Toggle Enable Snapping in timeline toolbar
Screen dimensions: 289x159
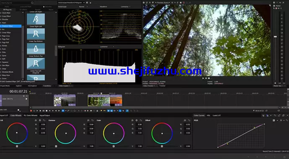click(x=108, y=111)
